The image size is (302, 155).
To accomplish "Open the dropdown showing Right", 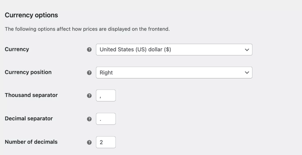I will coord(170,72).
